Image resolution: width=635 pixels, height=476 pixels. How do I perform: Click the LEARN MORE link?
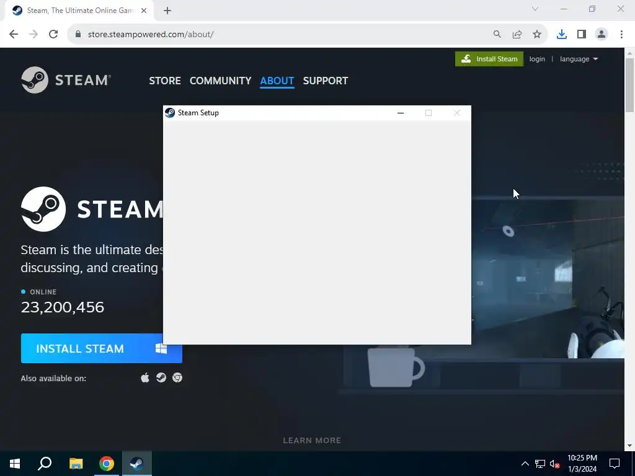(312, 441)
